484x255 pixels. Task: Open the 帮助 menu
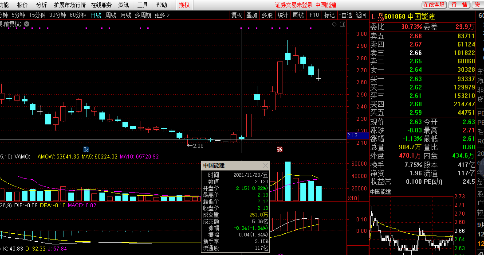(x=162, y=5)
